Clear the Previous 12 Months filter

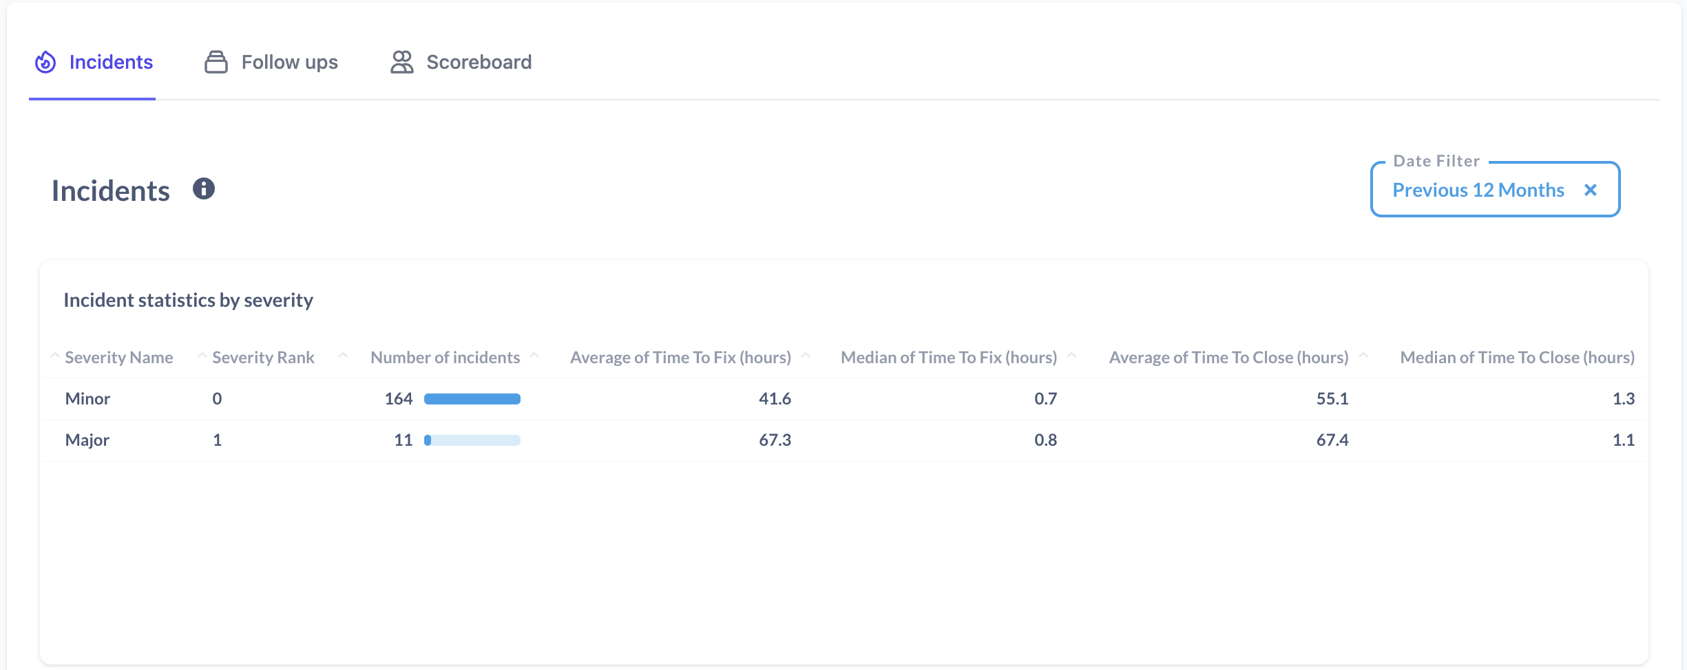coord(1591,190)
